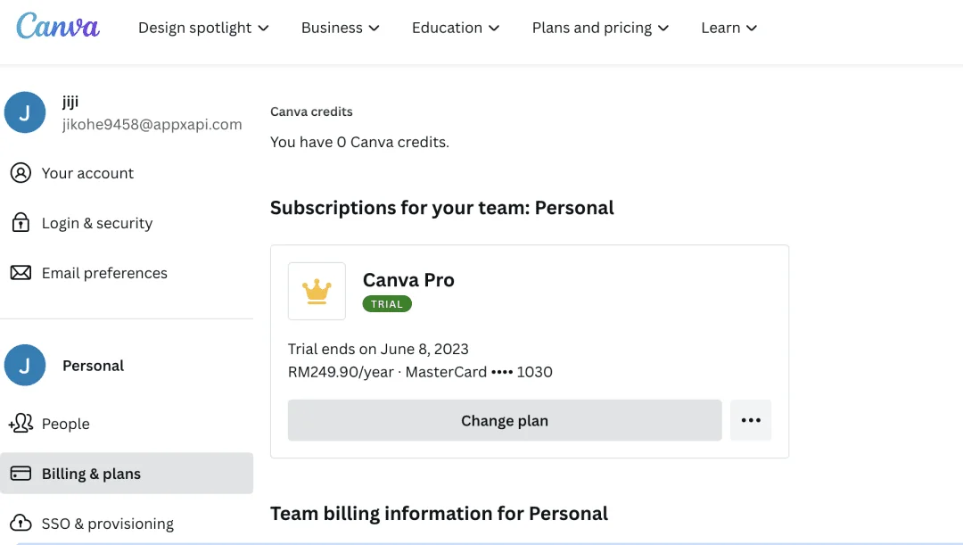Screen dimensions: 963x545
Task: Click the Billing & plans card icon
Action: (21, 473)
